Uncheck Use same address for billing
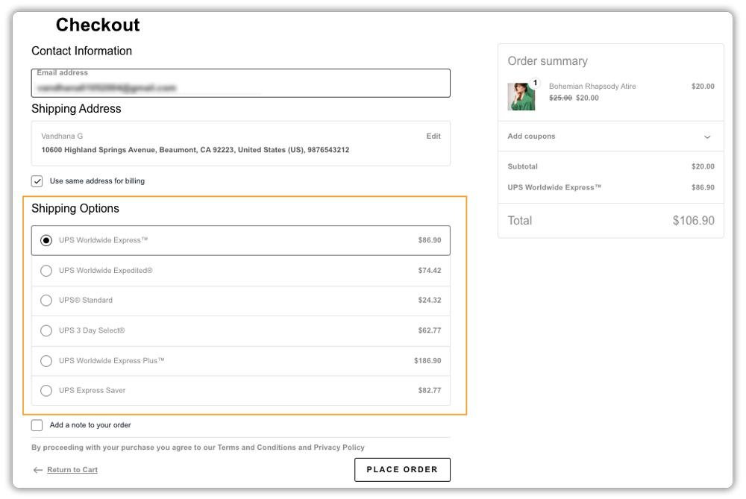 (x=37, y=181)
